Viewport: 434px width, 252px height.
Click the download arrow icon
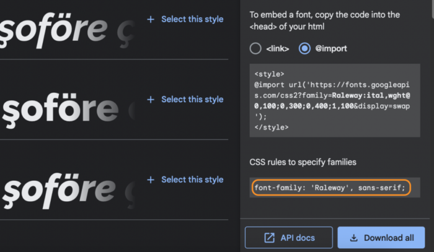(x=354, y=238)
